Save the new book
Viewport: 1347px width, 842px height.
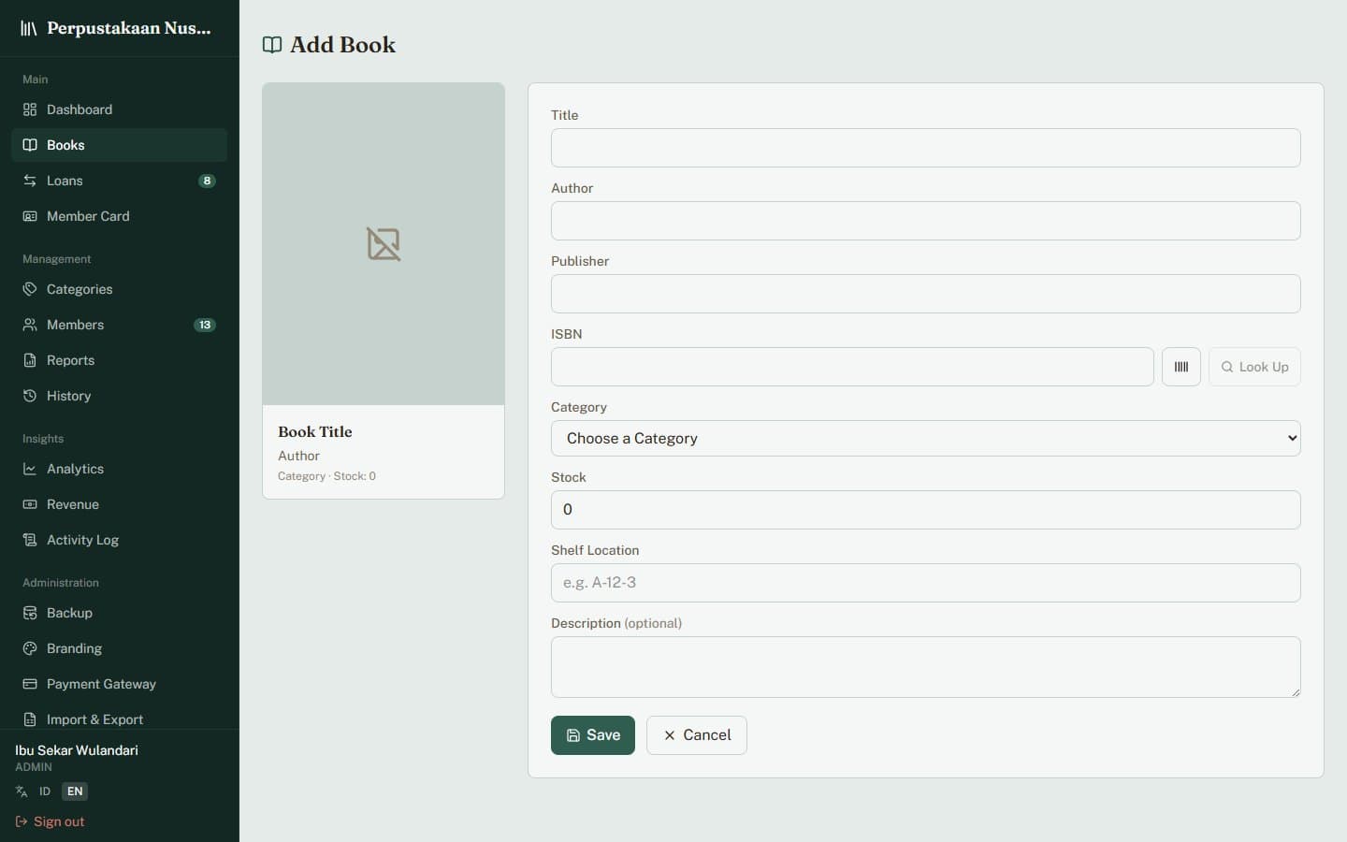tap(593, 735)
